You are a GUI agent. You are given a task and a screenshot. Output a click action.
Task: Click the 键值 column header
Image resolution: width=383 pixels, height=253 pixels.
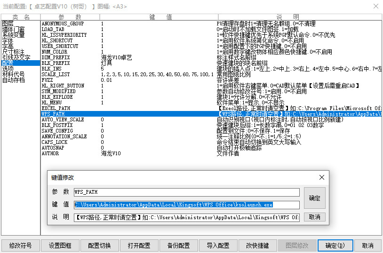tap(158, 16)
